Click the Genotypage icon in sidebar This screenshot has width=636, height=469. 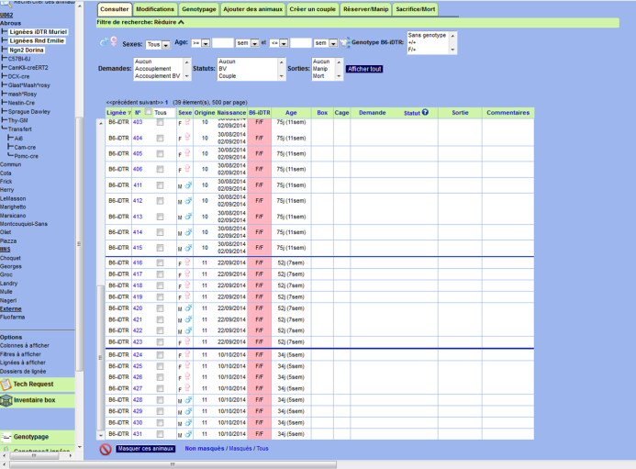pos(6,437)
